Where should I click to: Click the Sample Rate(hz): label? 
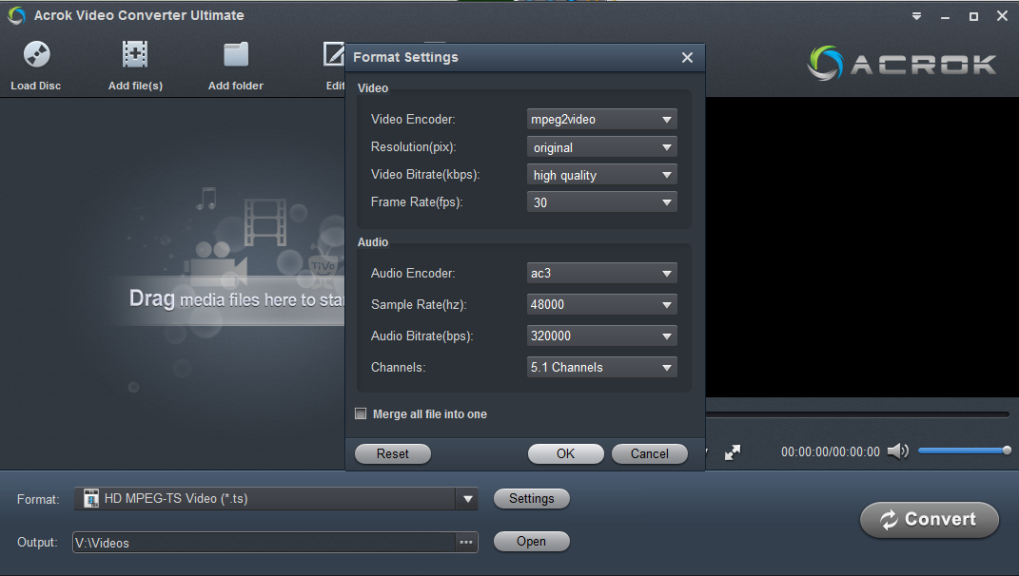[419, 304]
